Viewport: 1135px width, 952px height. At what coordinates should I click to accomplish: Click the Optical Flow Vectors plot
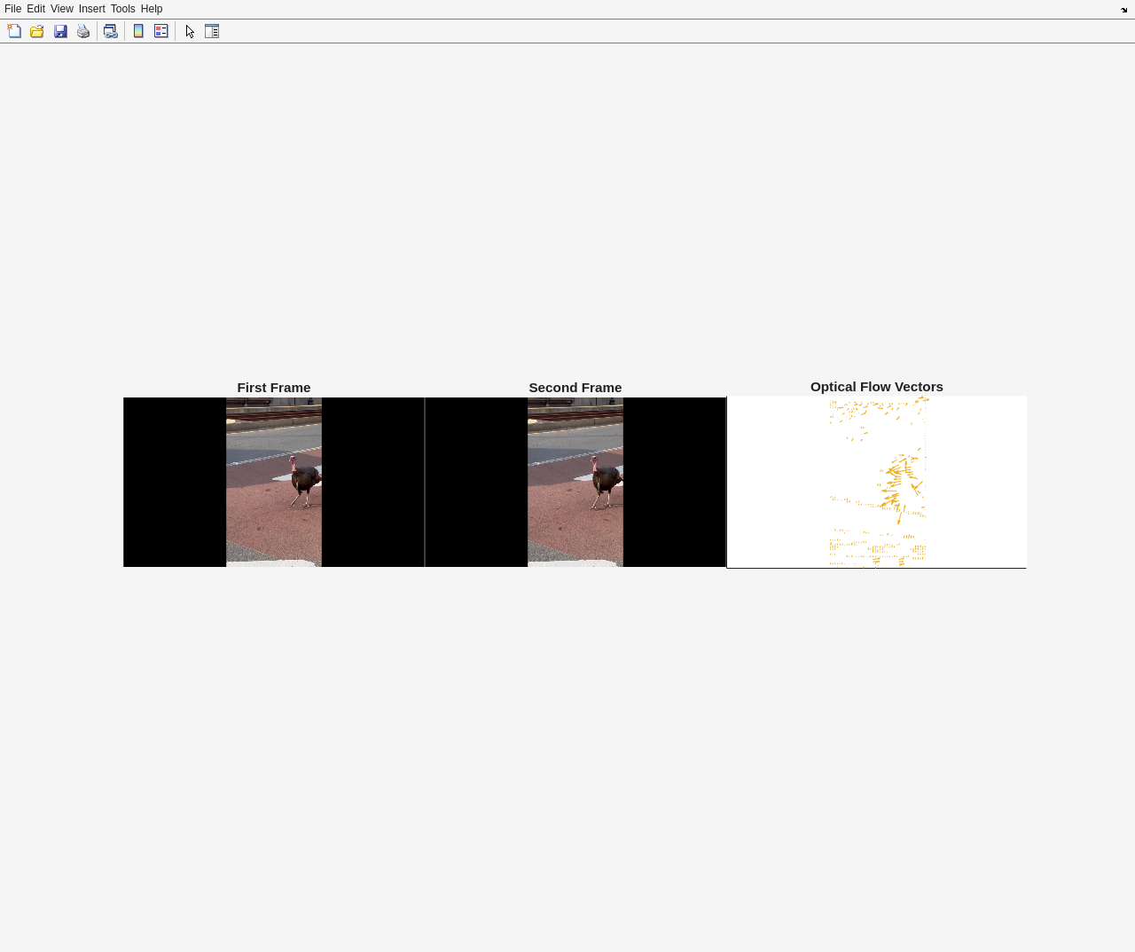coord(877,482)
